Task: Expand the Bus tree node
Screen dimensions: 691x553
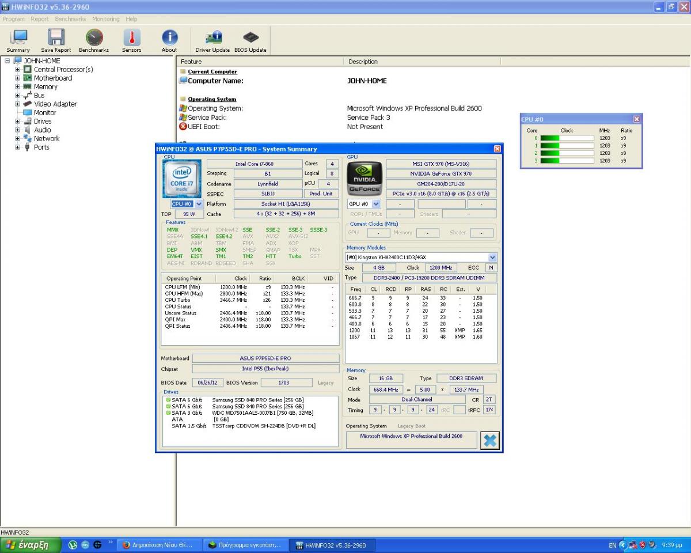Action: pos(17,96)
